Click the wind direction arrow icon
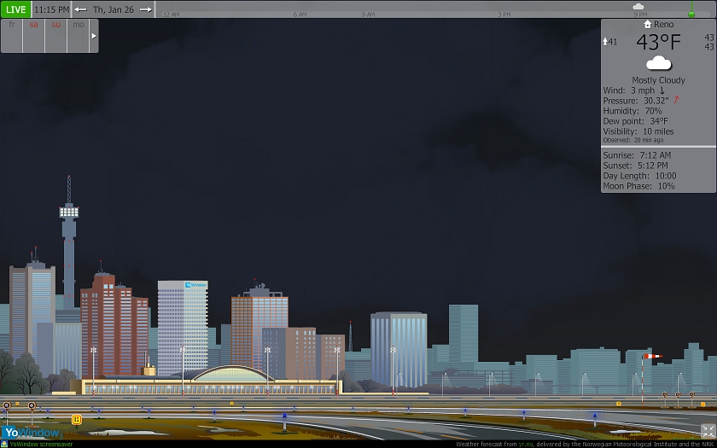Image resolution: width=717 pixels, height=448 pixels. click(x=662, y=90)
